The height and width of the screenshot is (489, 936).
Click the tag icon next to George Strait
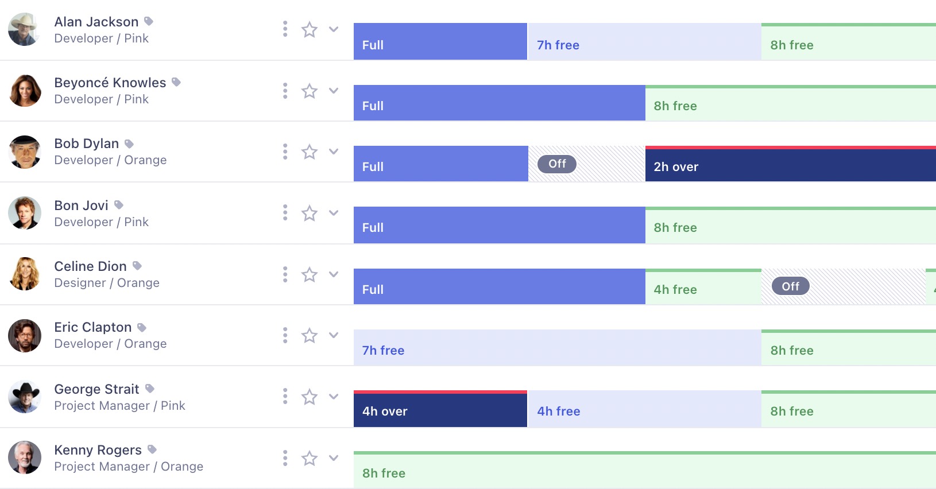[x=149, y=388]
